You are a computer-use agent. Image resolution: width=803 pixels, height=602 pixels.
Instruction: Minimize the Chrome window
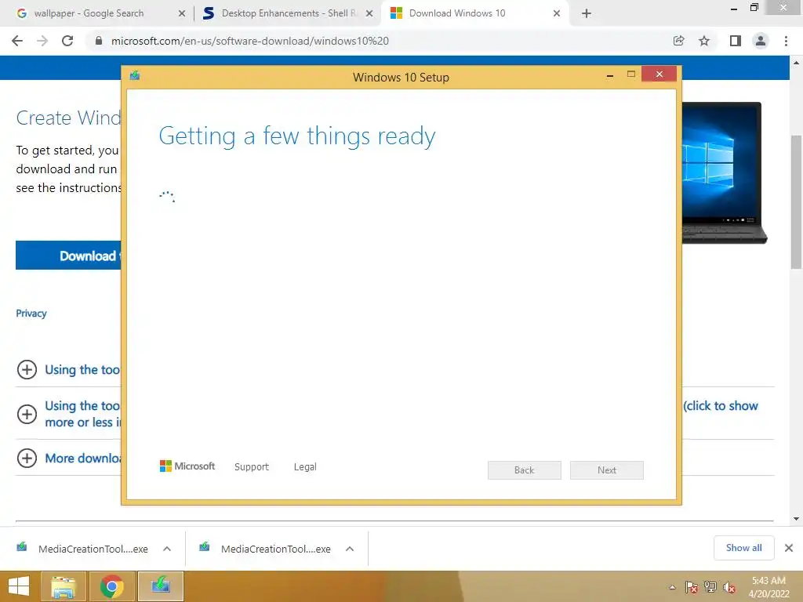pos(734,9)
